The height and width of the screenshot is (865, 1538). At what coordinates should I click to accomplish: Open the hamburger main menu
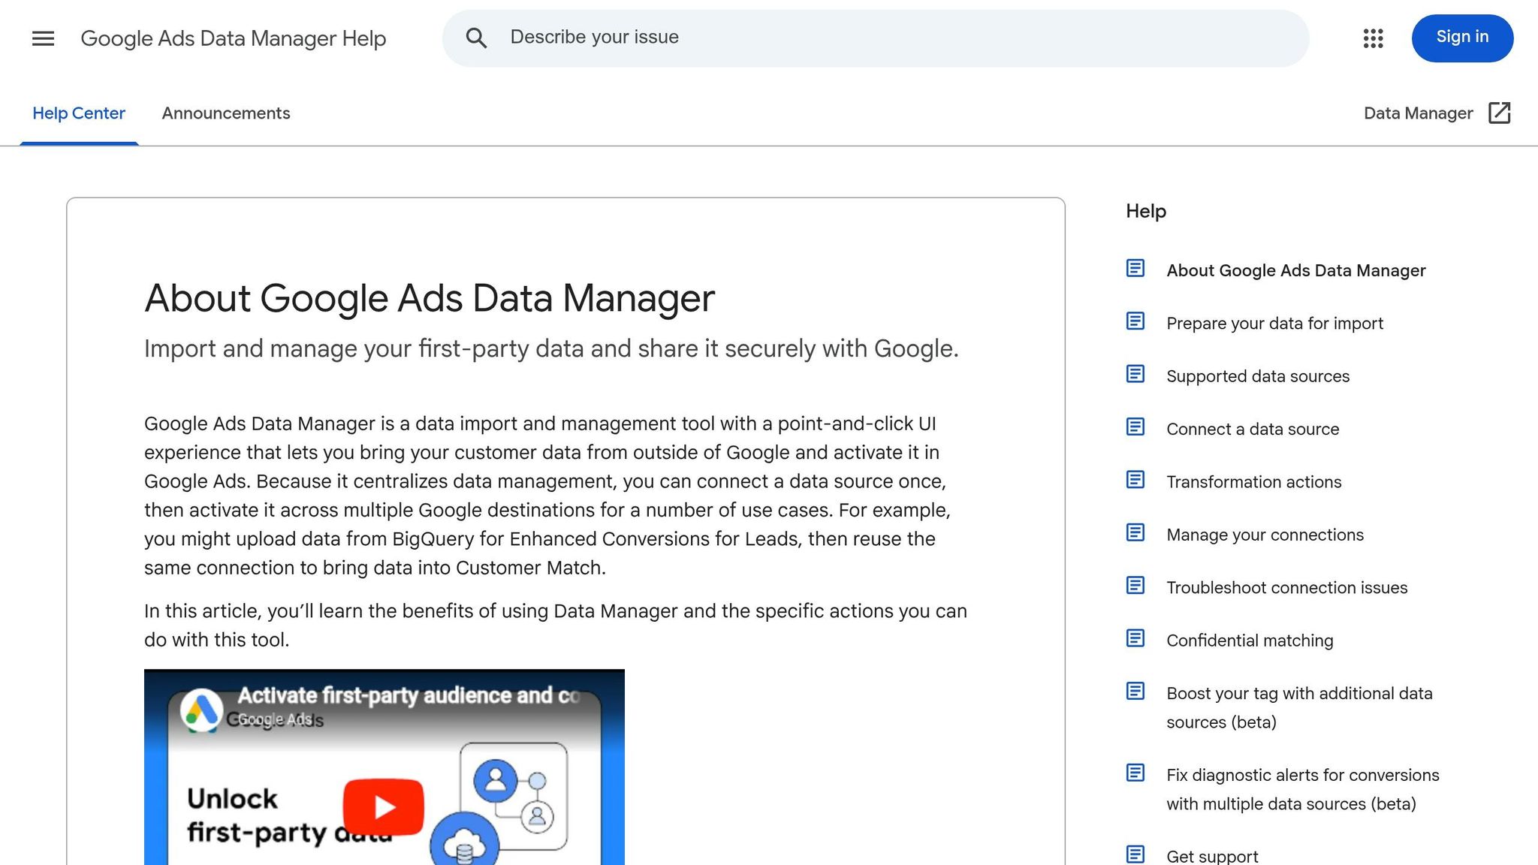(44, 38)
